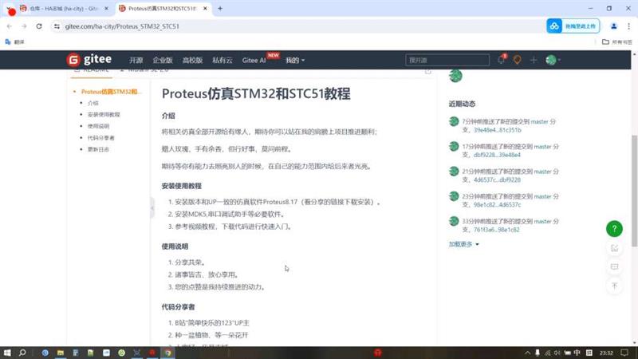Image resolution: width=638 pixels, height=359 pixels.
Task: Click the page vertical scrollbar thumb
Action: coord(634,191)
